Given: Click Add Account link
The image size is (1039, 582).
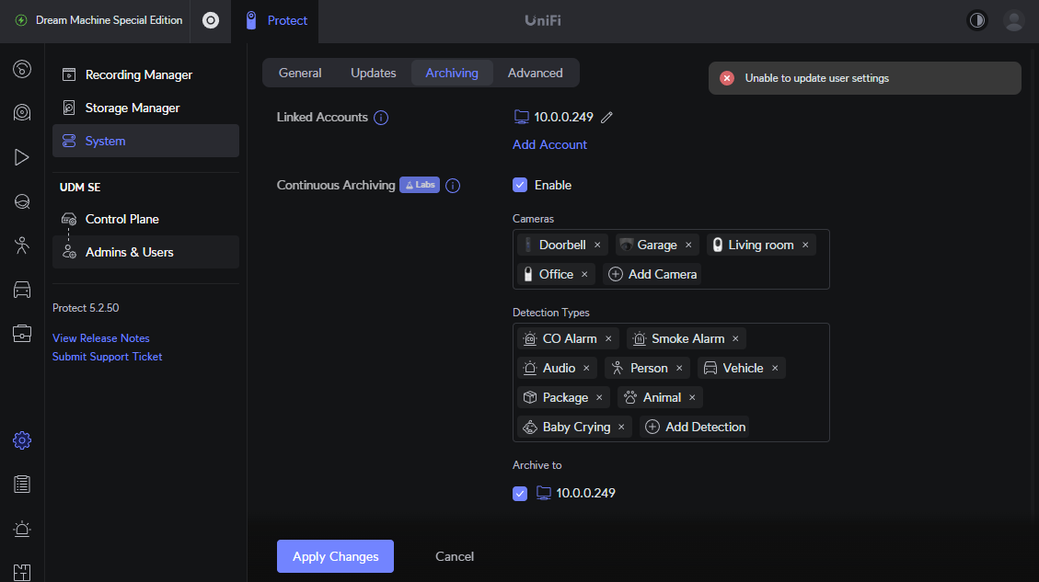Looking at the screenshot, I should point(550,144).
